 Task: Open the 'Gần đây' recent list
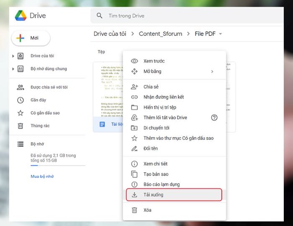point(39,100)
